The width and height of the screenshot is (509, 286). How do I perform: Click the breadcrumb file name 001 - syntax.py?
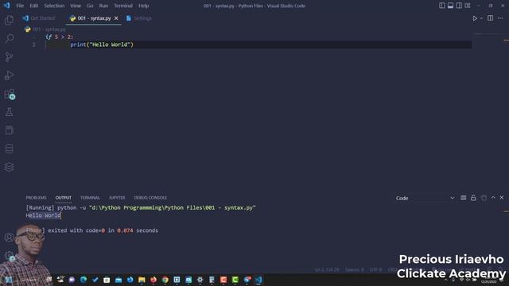tap(49, 29)
